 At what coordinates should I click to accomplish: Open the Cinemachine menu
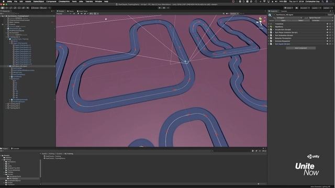(64, 1)
